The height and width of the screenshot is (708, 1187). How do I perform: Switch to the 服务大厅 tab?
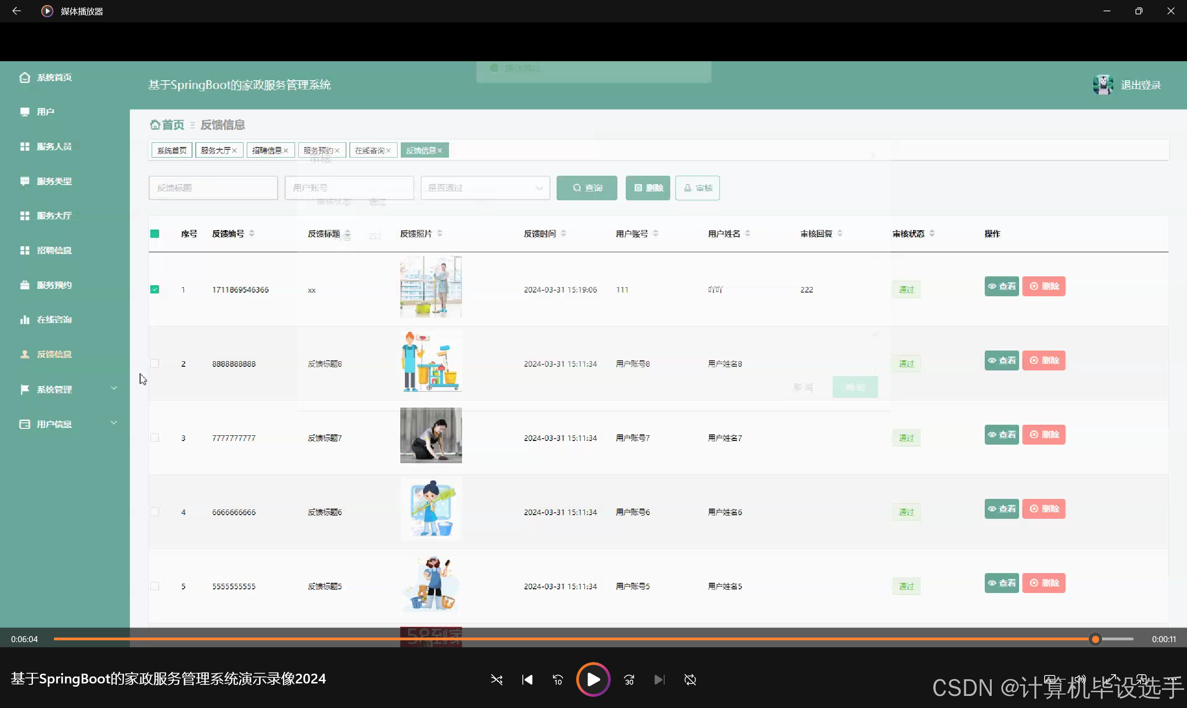click(x=215, y=151)
